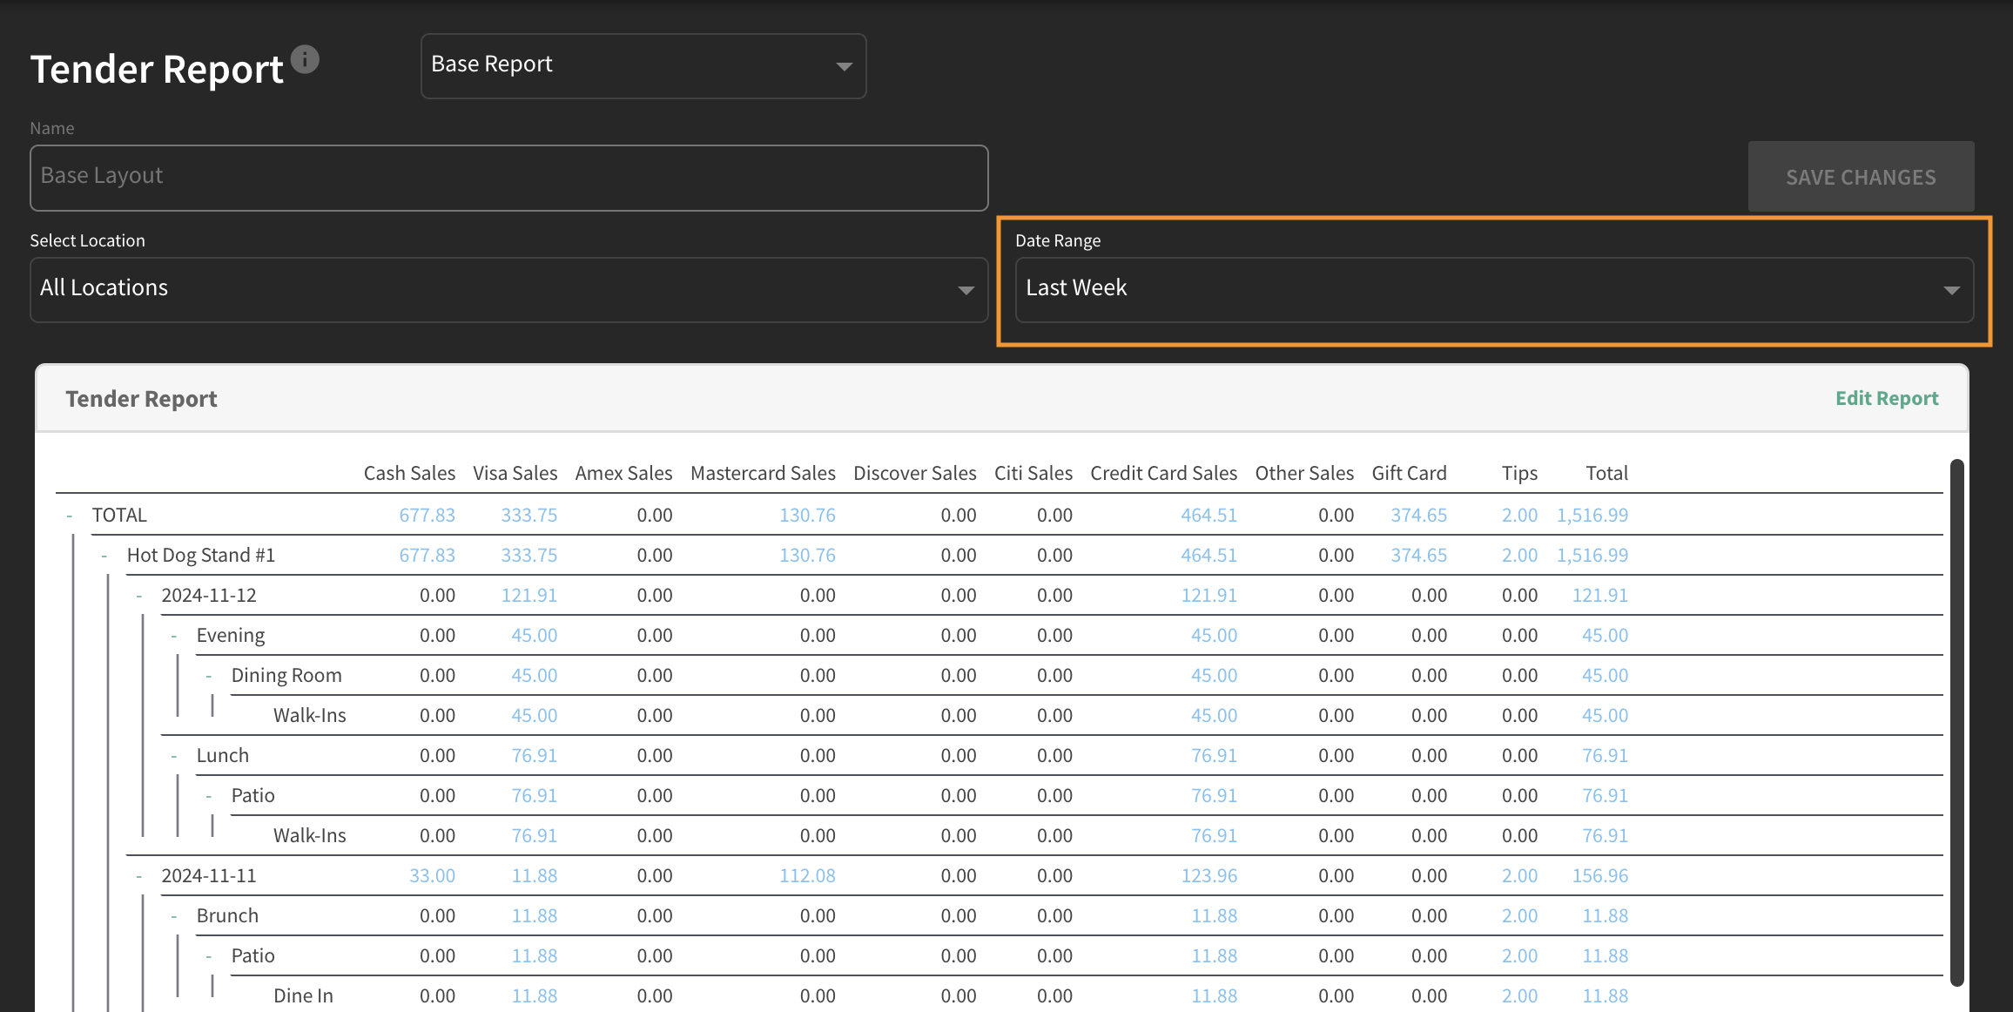
Task: Click 2024-11-11 Mastercard value 112.08
Action: pos(807,876)
